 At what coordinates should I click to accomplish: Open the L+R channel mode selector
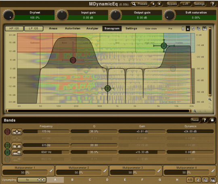pos(185,4)
